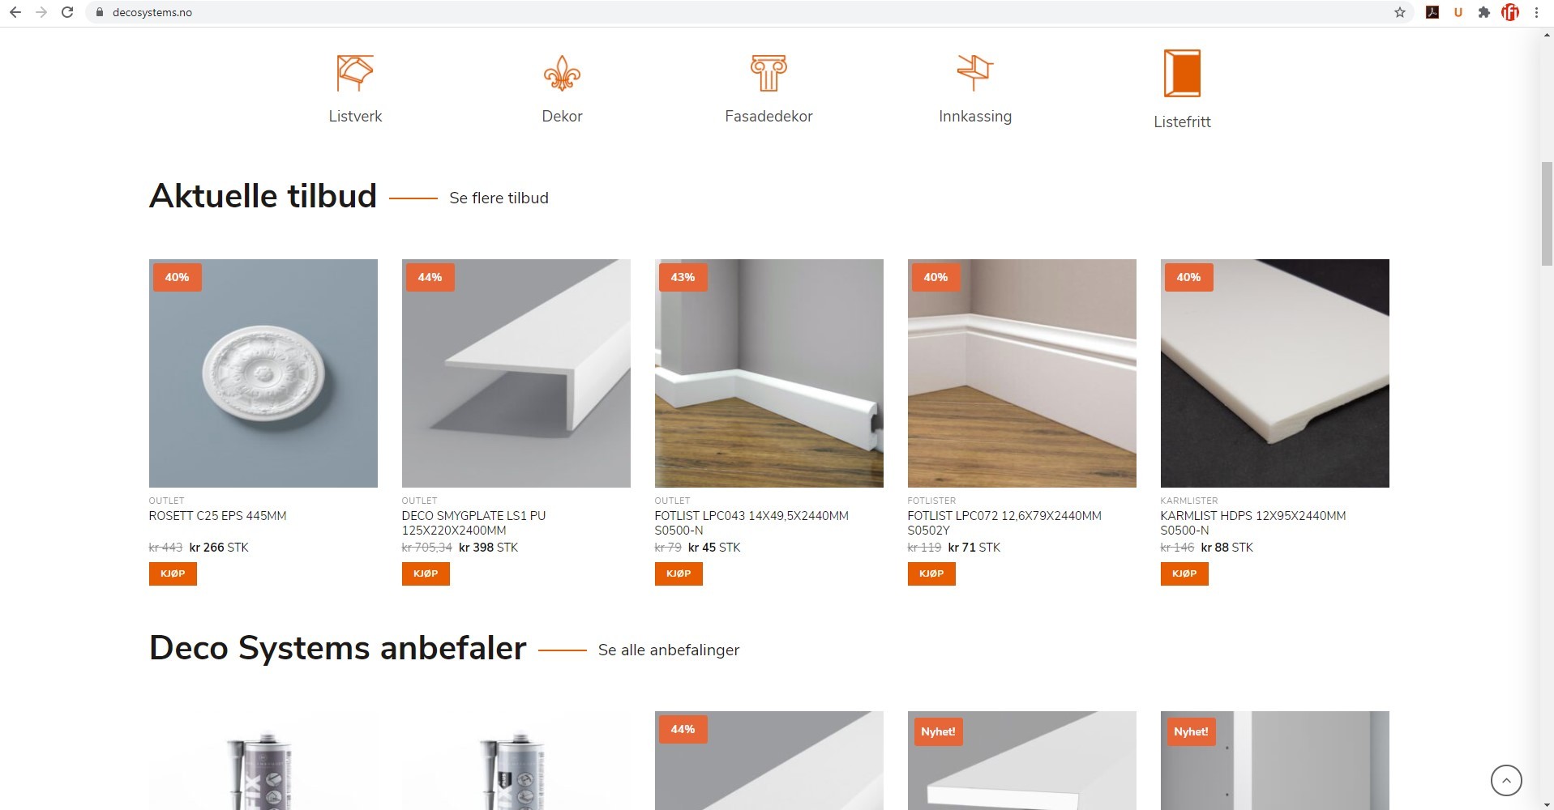Go back with the browser back arrow

(x=15, y=12)
